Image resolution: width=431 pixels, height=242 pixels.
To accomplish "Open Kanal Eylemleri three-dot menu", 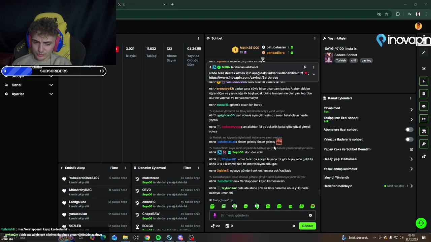I will click(410, 98).
